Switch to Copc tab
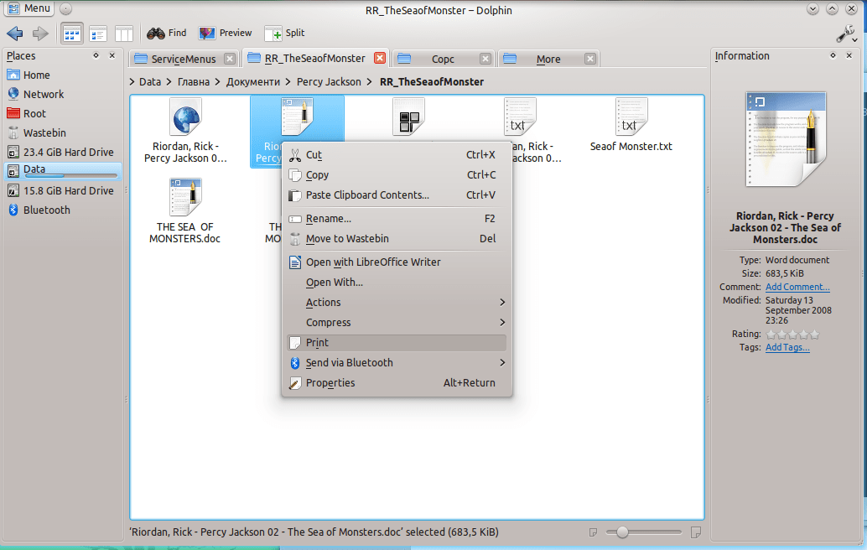 point(443,59)
